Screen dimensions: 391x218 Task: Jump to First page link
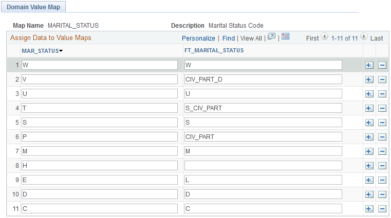[x=312, y=38]
